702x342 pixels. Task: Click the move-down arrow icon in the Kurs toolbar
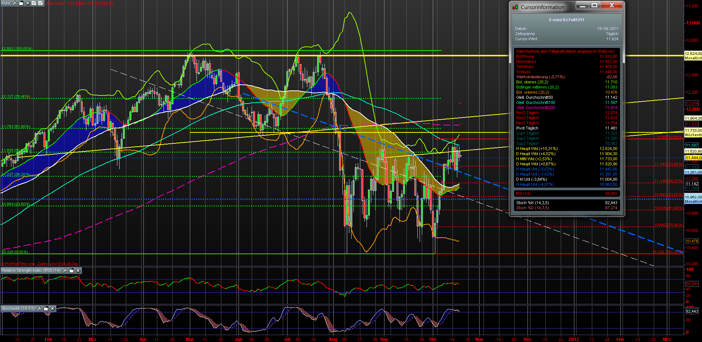(40, 3)
